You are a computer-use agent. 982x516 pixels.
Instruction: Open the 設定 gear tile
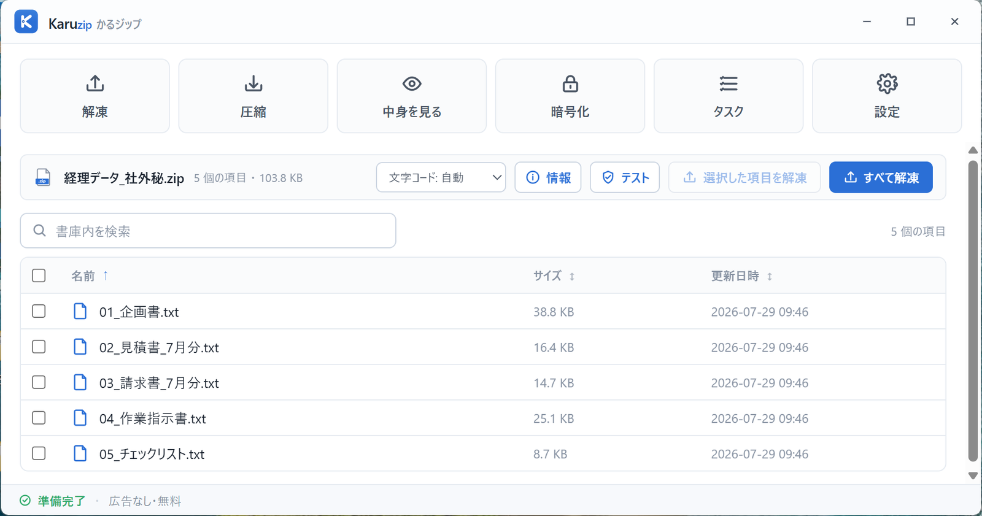click(887, 96)
